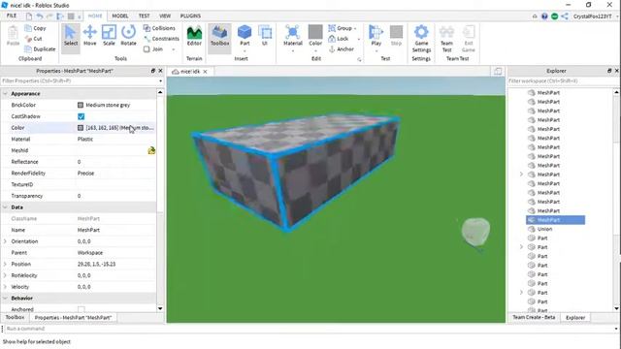Select the Union item in Explorer
The height and width of the screenshot is (349, 621).
coord(545,229)
